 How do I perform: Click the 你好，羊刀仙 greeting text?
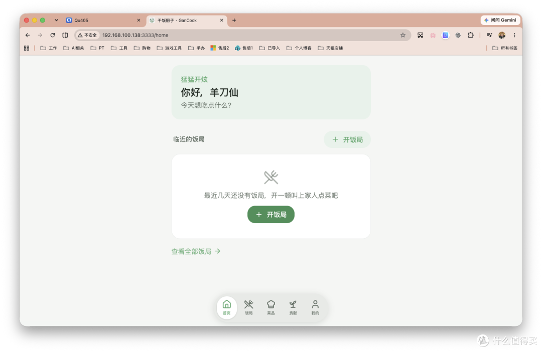[x=209, y=92]
